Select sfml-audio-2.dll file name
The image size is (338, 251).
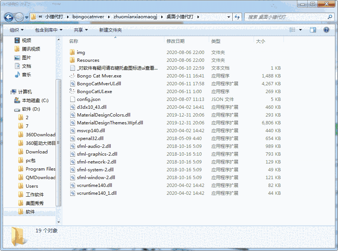94,146
